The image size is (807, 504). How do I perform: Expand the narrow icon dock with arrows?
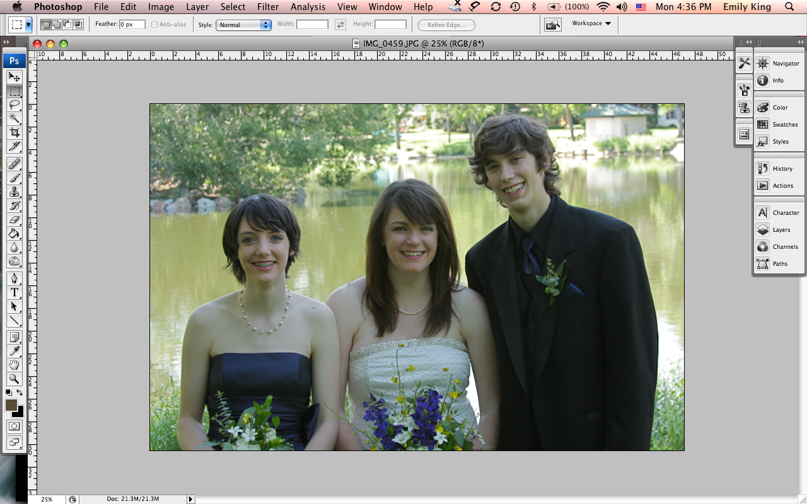pyautogui.click(x=748, y=42)
